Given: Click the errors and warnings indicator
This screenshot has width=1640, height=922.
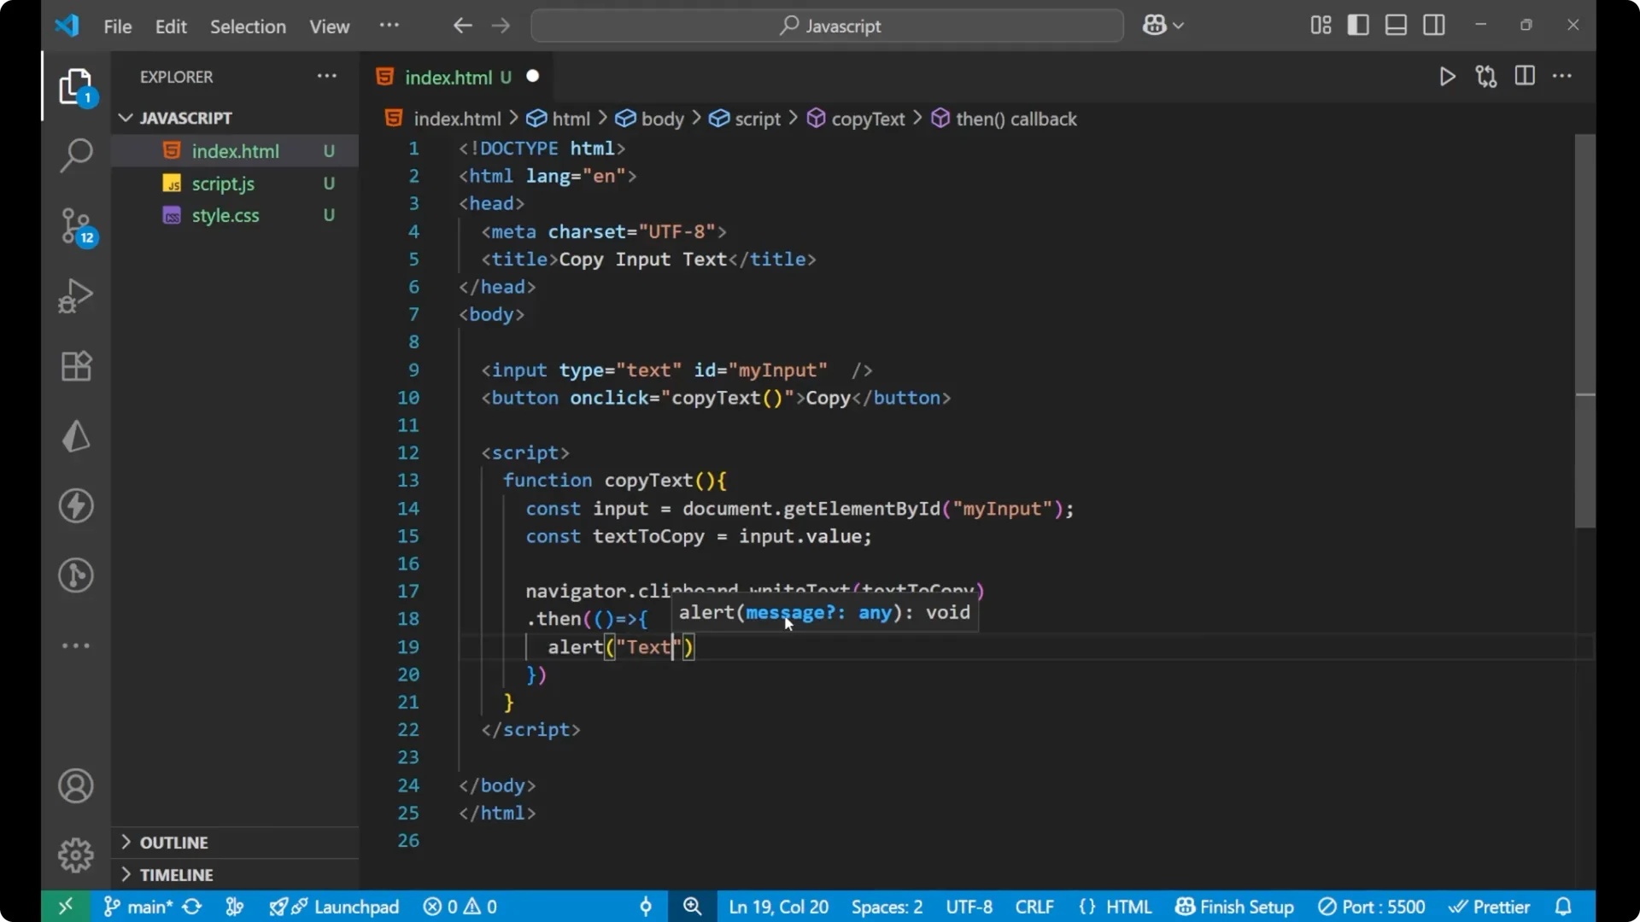Looking at the screenshot, I should point(460,907).
